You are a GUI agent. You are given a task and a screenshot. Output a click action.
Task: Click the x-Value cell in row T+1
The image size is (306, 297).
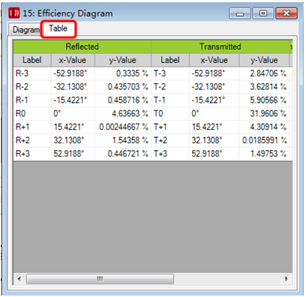(x=214, y=127)
